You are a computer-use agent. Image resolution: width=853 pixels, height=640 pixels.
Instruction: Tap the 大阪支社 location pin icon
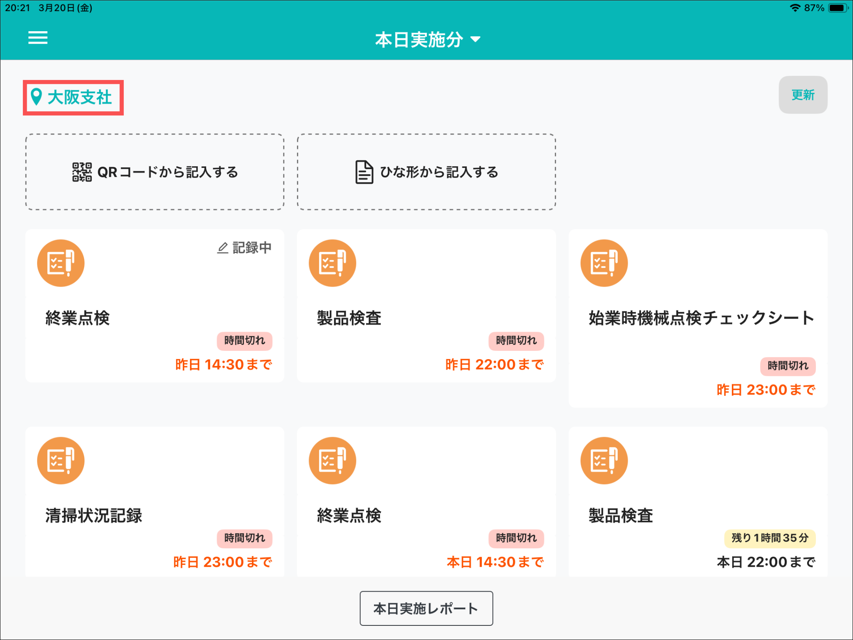36,97
